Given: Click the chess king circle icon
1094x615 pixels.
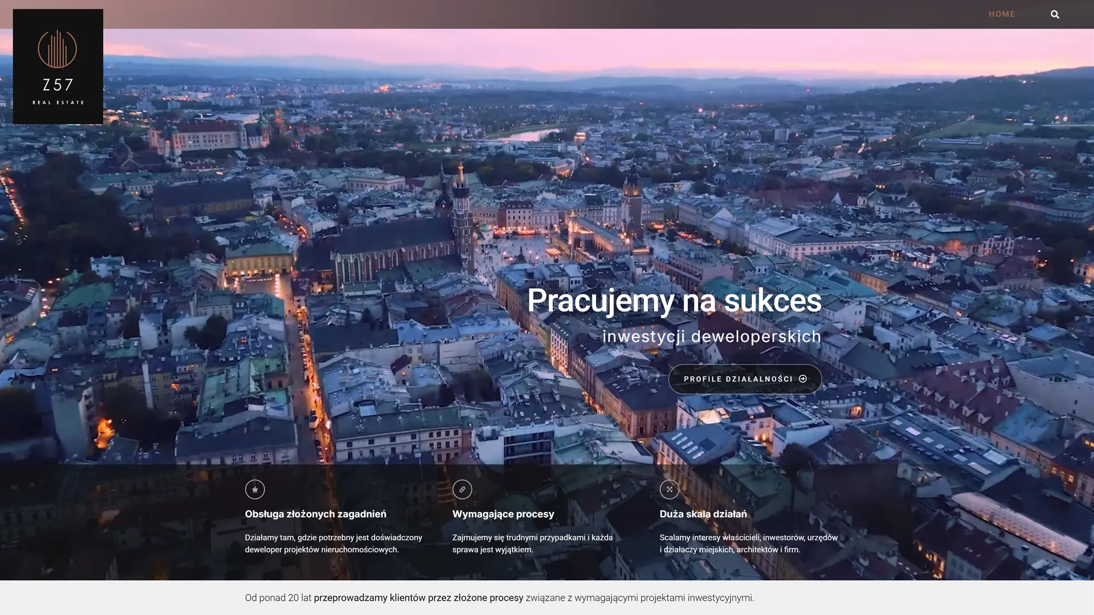Looking at the screenshot, I should (x=255, y=489).
